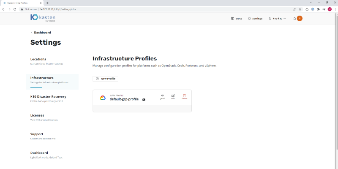Click the small terminal icon beside default-gcp-profile

pyautogui.click(x=144, y=100)
